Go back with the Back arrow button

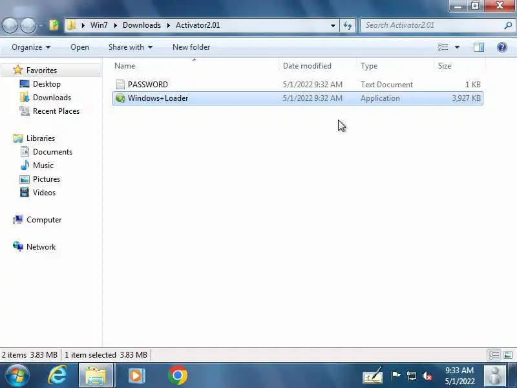click(x=10, y=25)
